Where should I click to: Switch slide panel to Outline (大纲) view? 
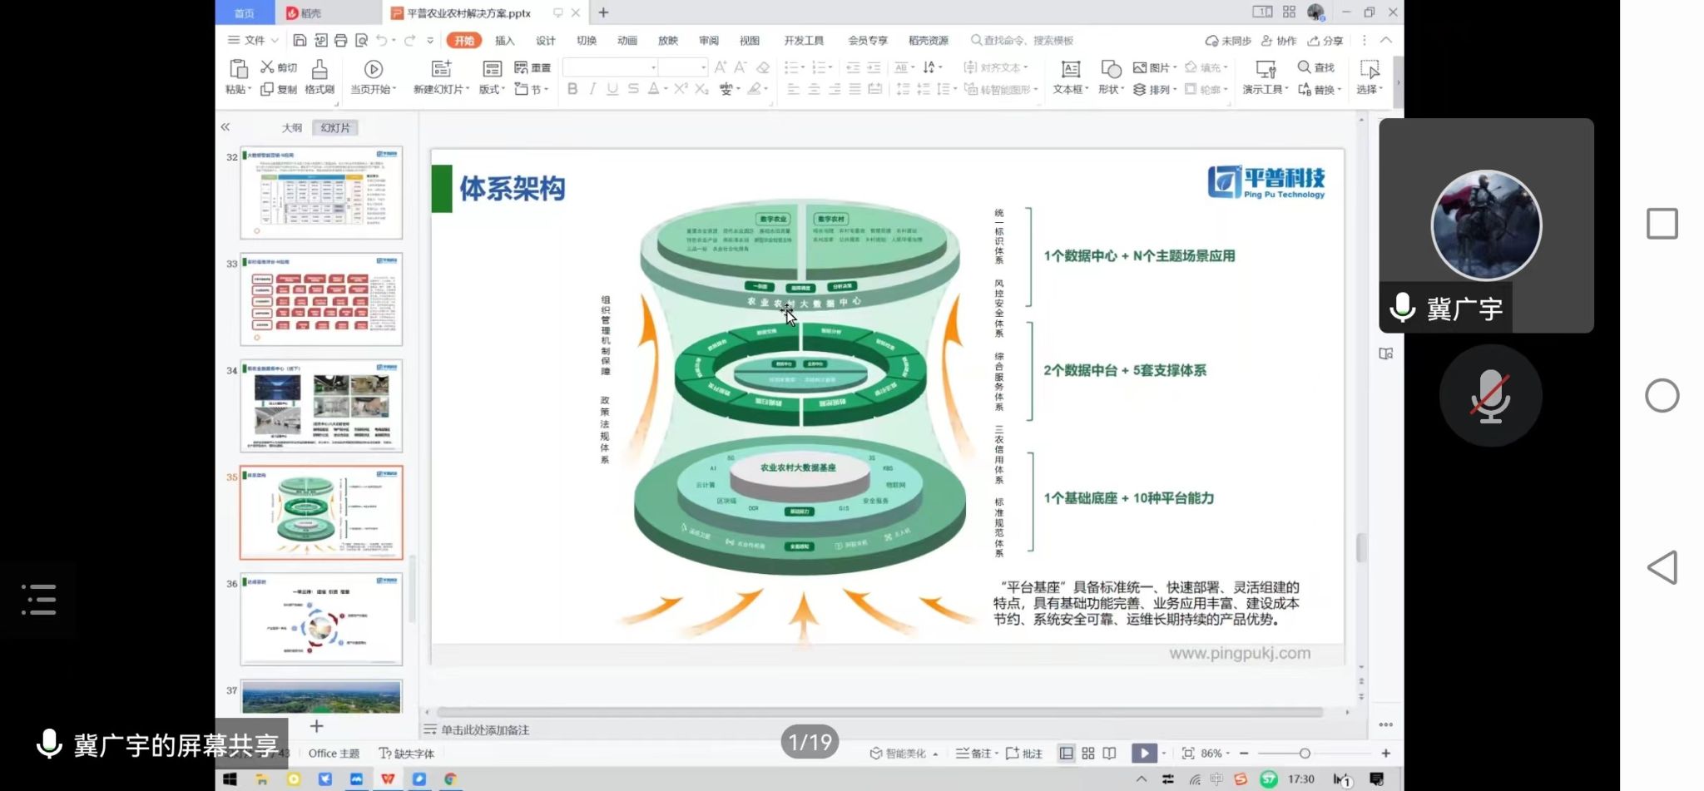pos(291,128)
